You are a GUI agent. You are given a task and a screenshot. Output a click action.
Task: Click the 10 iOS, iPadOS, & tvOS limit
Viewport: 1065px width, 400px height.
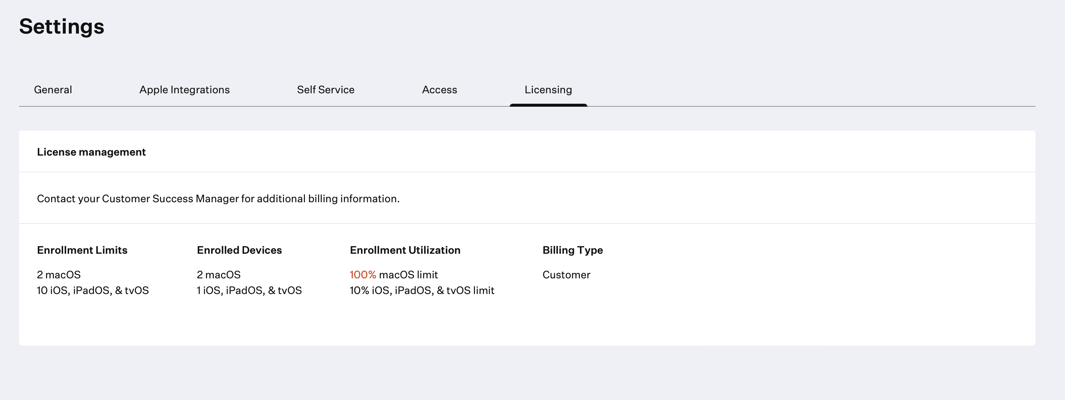(93, 291)
